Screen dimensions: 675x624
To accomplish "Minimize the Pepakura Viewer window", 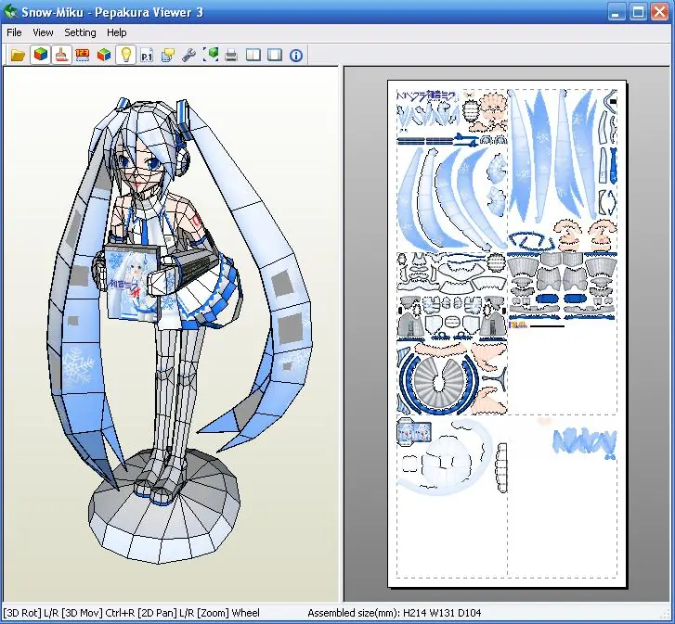I will pyautogui.click(x=617, y=12).
